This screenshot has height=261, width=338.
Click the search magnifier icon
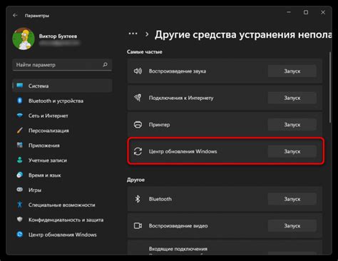click(105, 65)
